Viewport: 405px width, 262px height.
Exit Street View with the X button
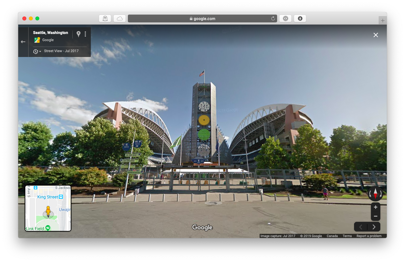[376, 35]
